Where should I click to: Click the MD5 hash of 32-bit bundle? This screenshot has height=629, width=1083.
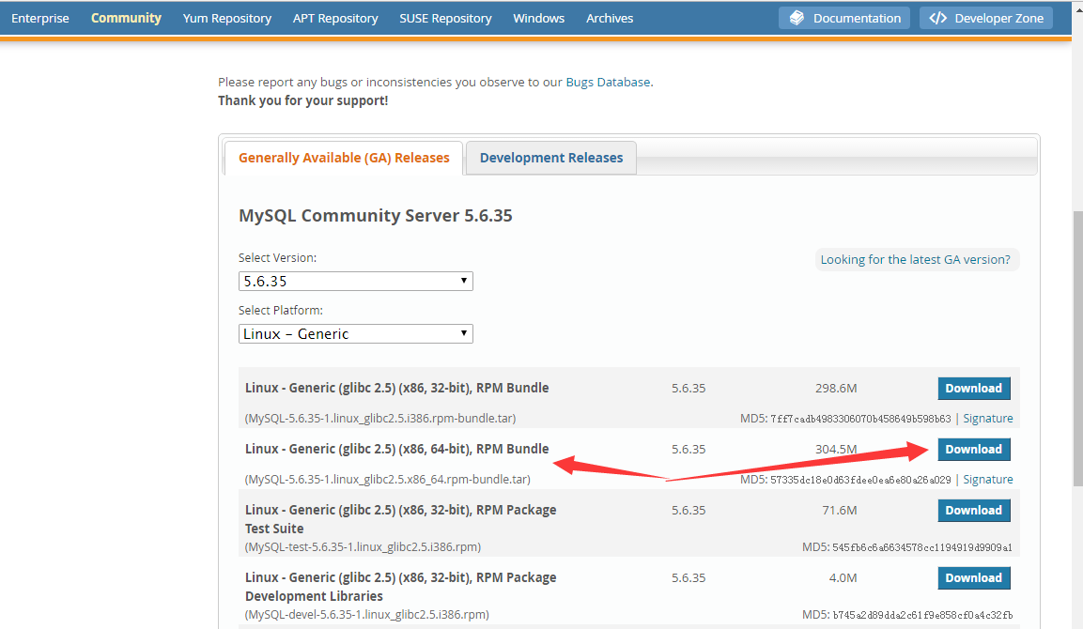[860, 419]
